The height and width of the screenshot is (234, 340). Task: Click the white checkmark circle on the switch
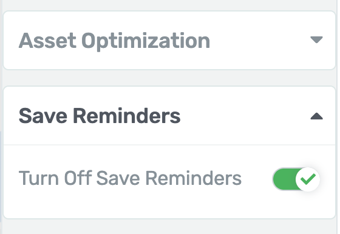point(308,179)
